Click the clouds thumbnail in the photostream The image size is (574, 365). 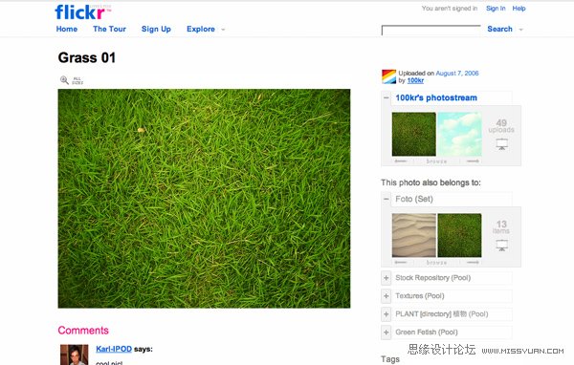pos(459,134)
